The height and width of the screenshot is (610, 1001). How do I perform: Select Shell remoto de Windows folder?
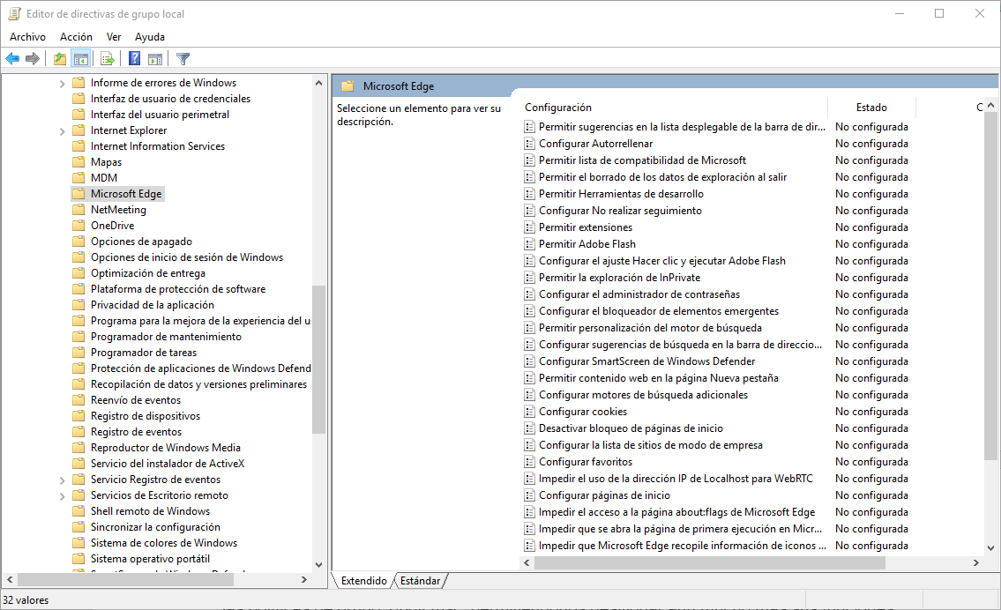[x=150, y=511]
